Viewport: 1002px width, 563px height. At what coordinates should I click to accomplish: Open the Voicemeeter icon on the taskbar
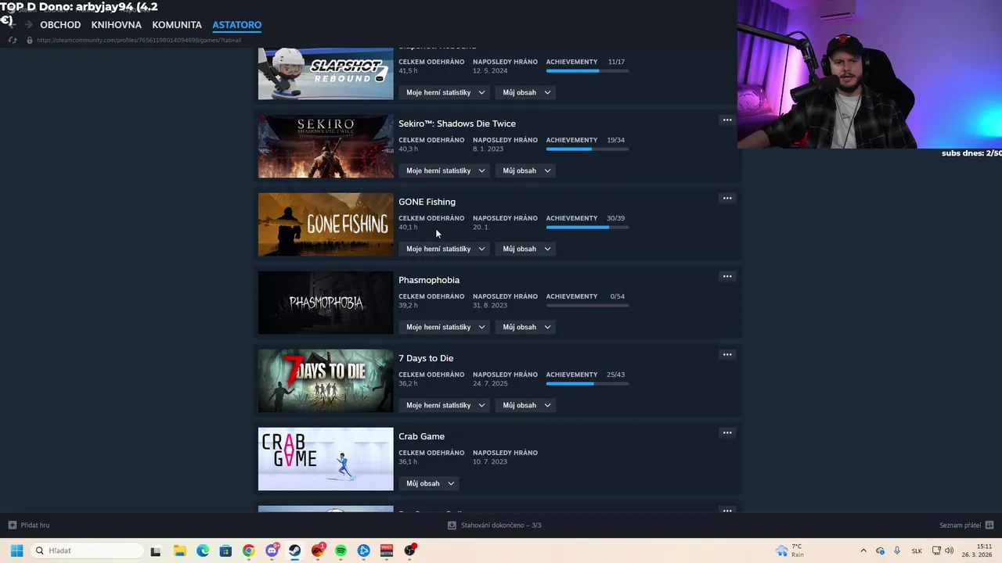tap(387, 550)
